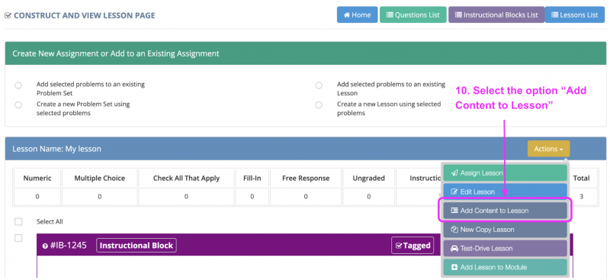Go to the Home page button
Screen dimensions: 610x280
coord(357,14)
